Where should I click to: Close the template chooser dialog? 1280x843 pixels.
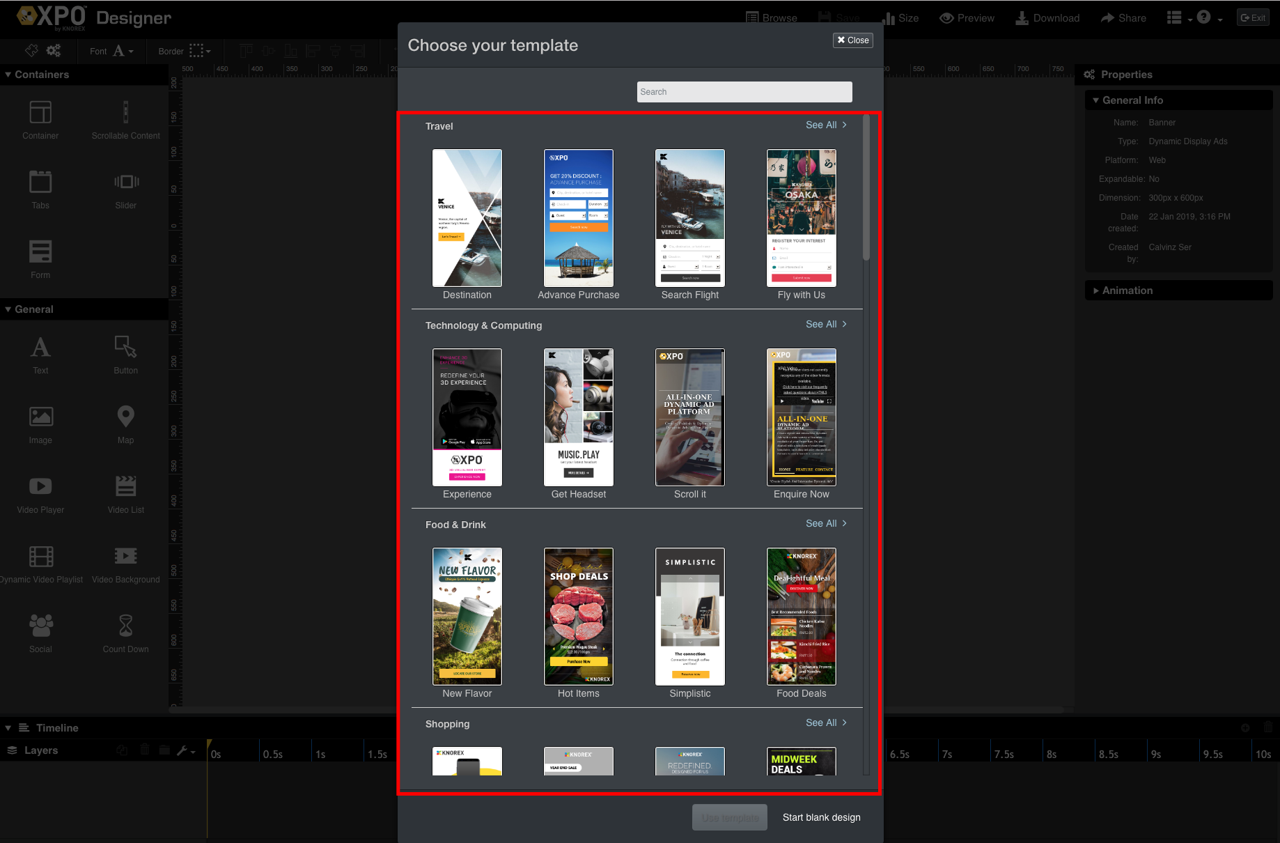[852, 40]
